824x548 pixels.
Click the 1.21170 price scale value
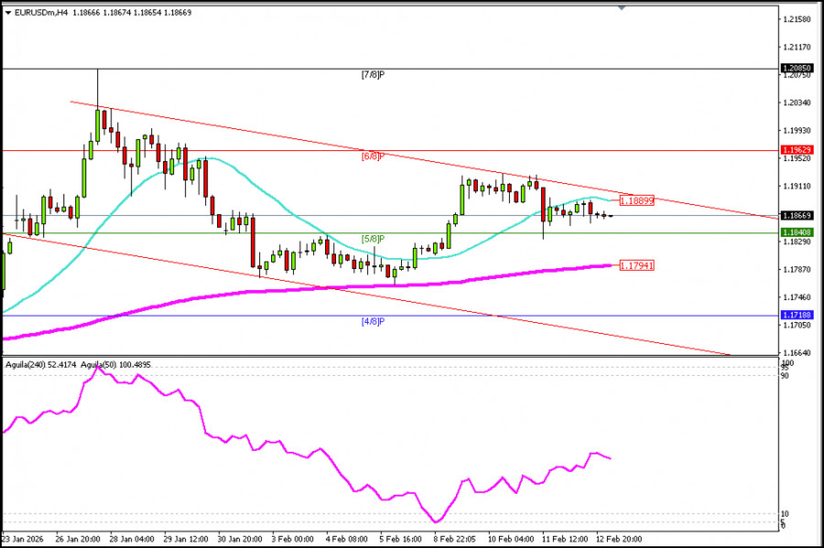pyautogui.click(x=797, y=48)
